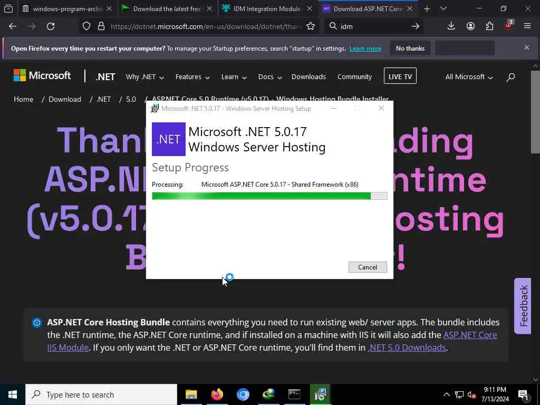
Task: Open the list all tabs chevron
Action: tap(443, 8)
